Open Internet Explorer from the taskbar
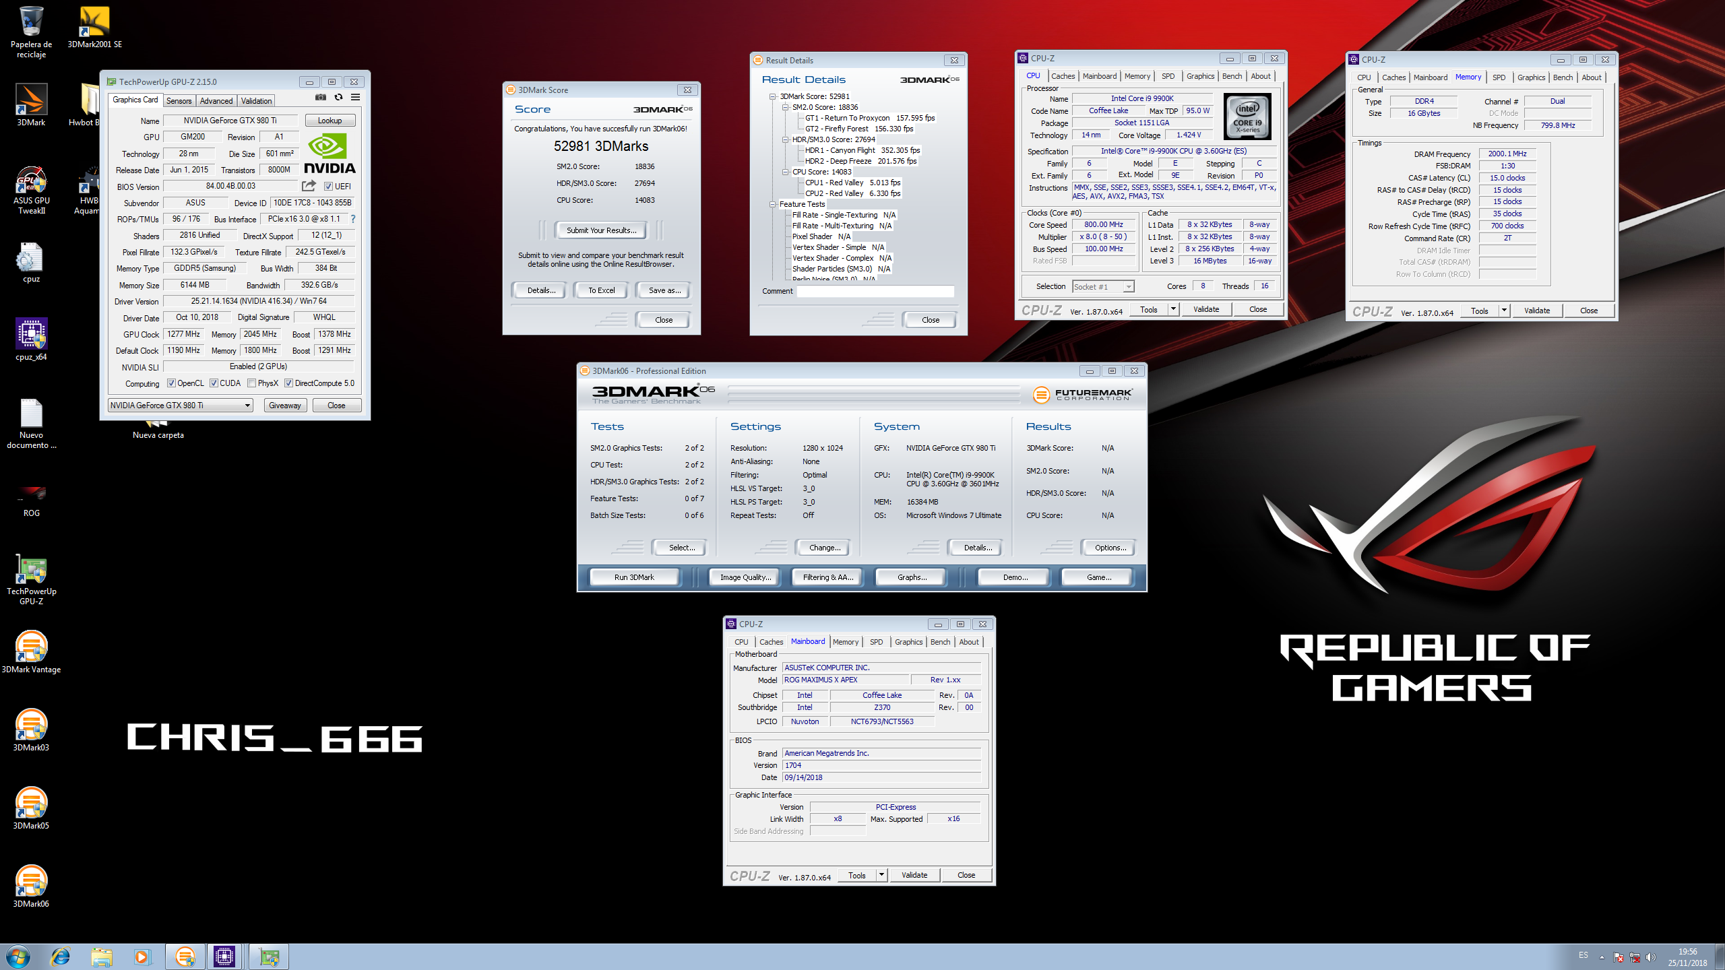The width and height of the screenshot is (1725, 970). pyautogui.click(x=61, y=957)
